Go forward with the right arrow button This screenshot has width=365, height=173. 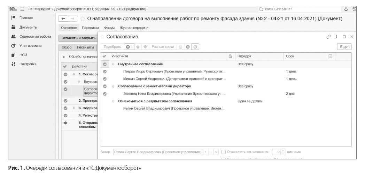pyautogui.click(x=72, y=19)
